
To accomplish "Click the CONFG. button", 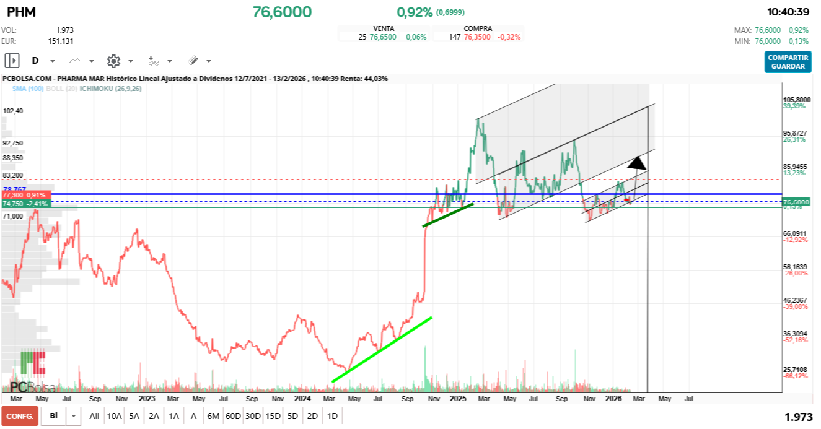I will (x=19, y=416).
